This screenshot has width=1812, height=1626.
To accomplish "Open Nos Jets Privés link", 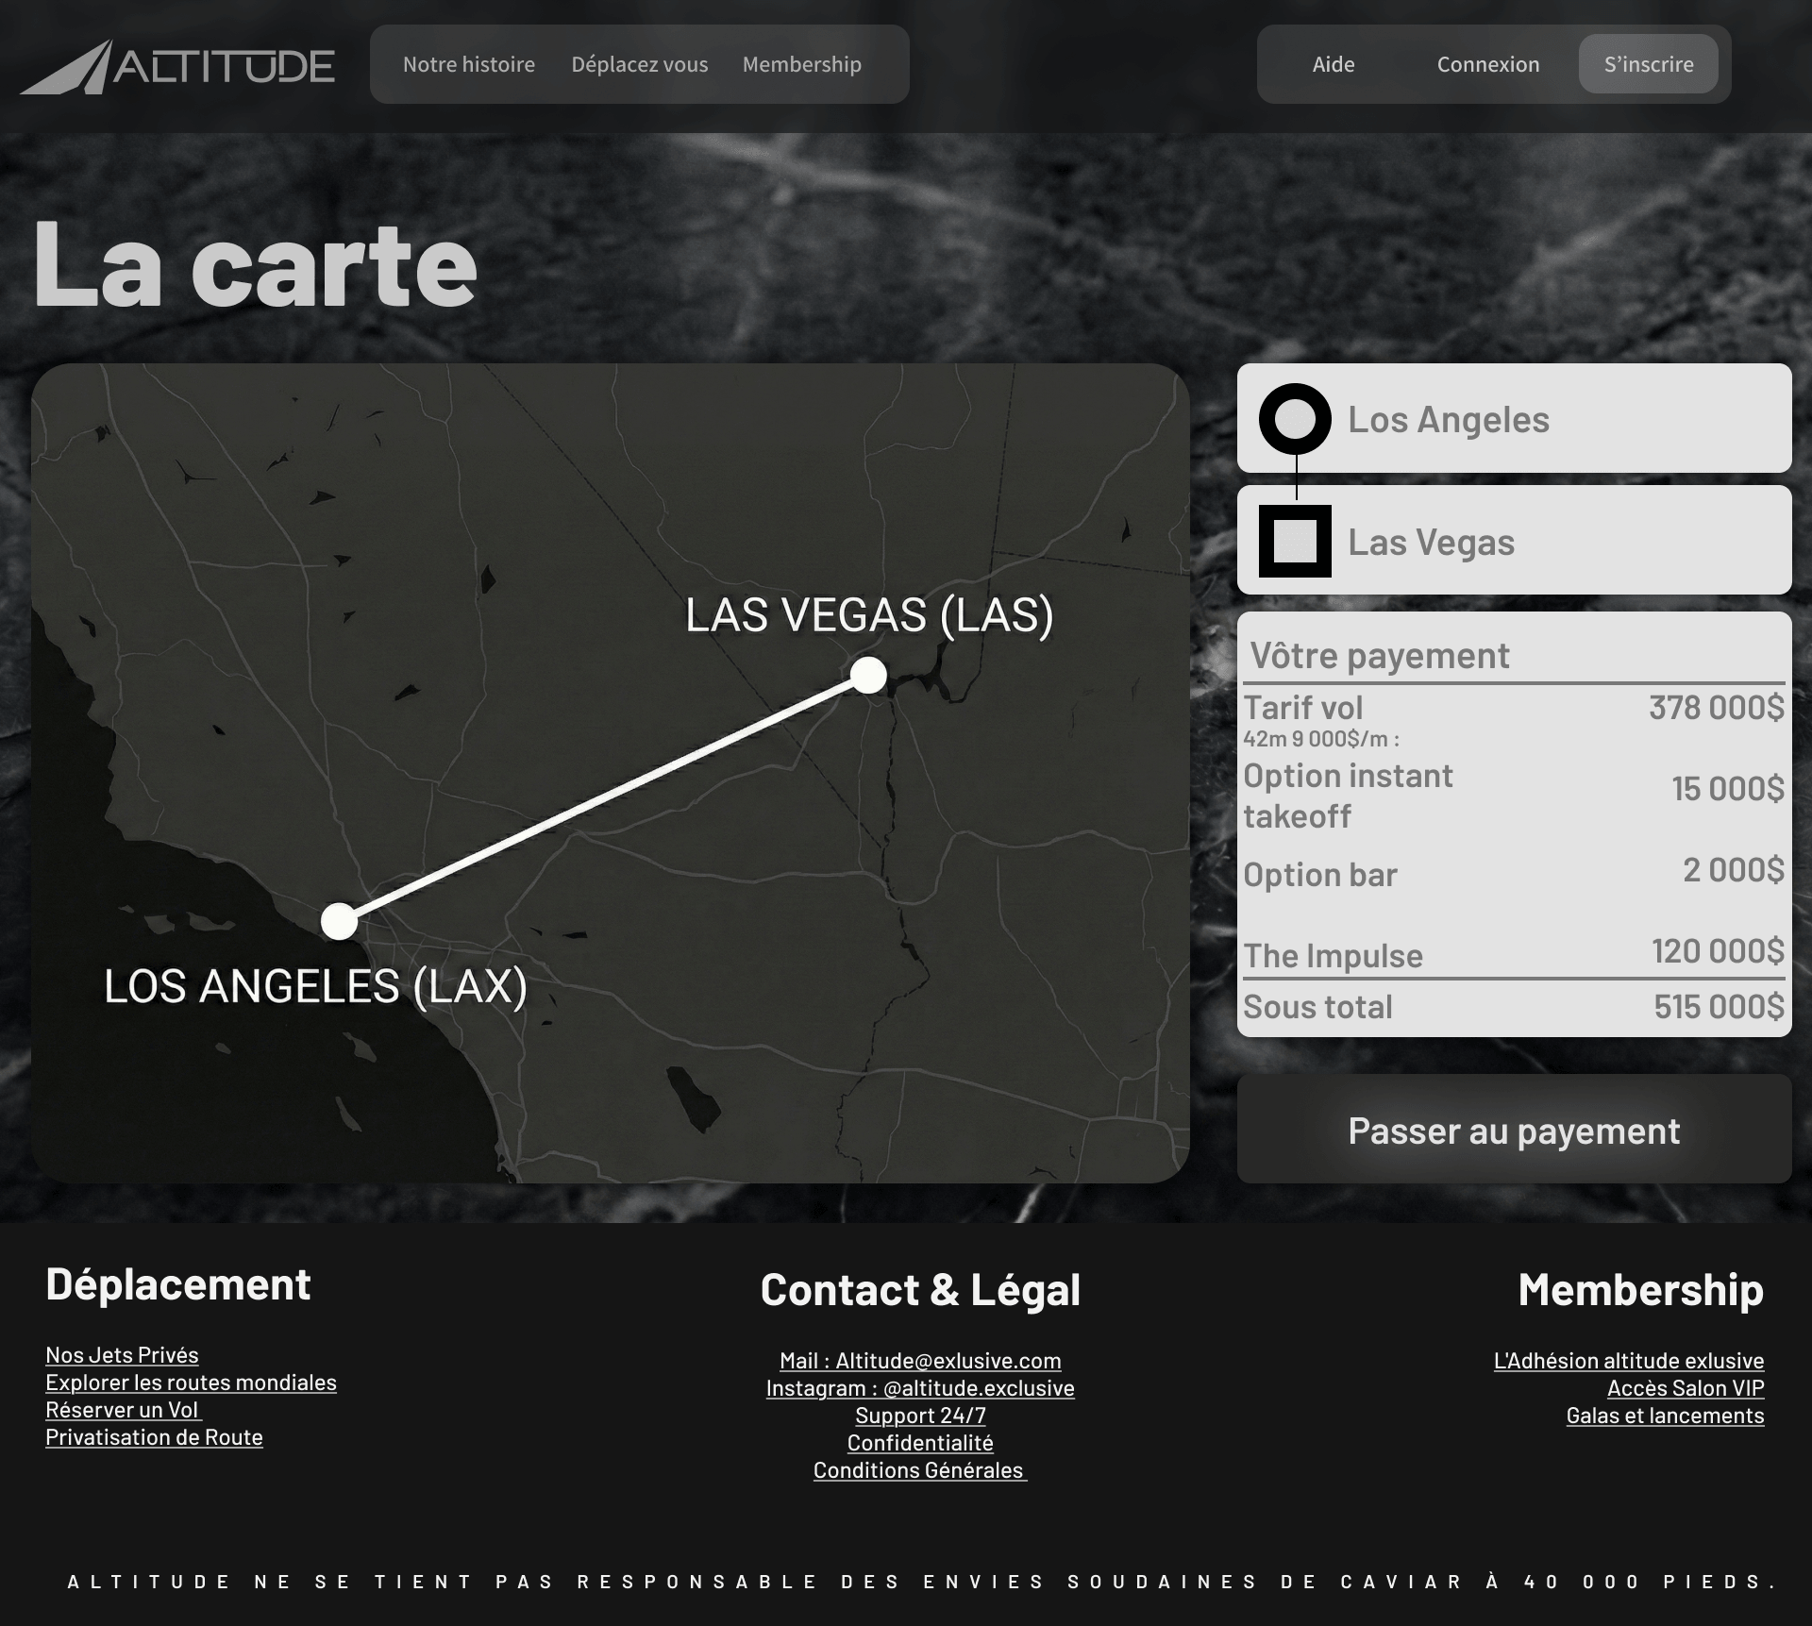I will [122, 1355].
